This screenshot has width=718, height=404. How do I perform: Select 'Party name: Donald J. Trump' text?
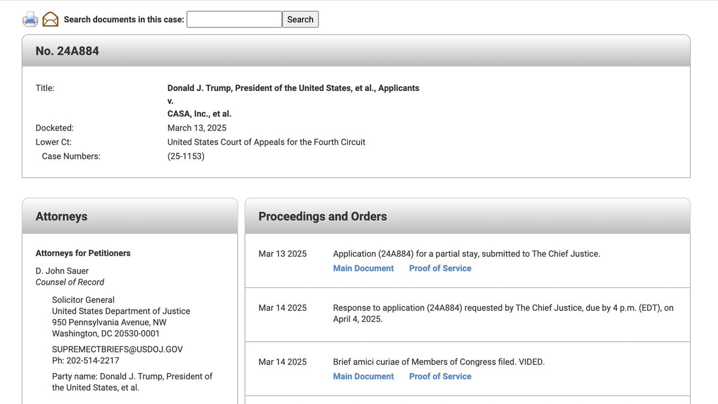coord(132,382)
